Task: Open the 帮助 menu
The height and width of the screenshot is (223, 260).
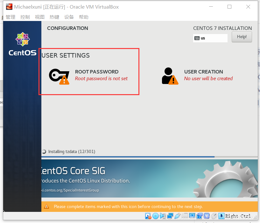Action: coord(84,17)
